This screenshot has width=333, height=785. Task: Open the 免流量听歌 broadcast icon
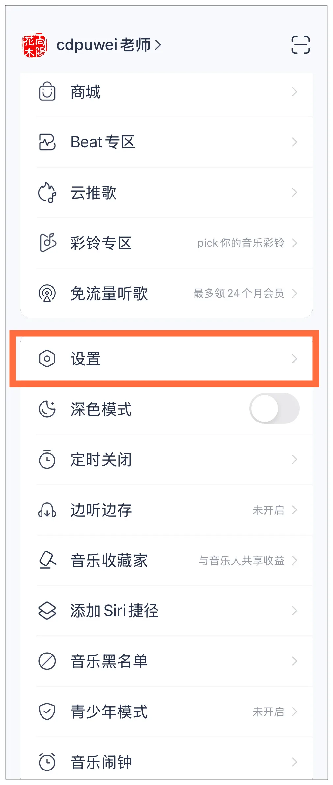[x=47, y=293]
